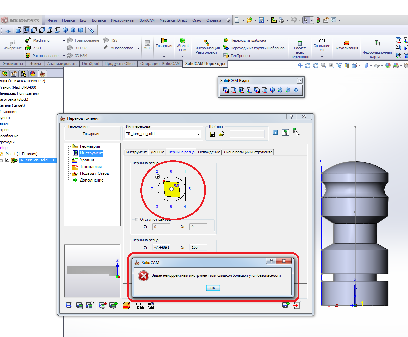Screen dimensions: 408x337
Task: Click the red exit arrow icon in dialog
Action: (297, 306)
